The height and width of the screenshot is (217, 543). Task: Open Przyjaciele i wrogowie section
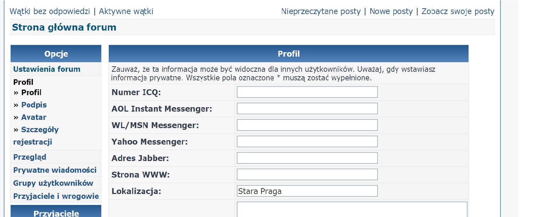click(x=56, y=196)
